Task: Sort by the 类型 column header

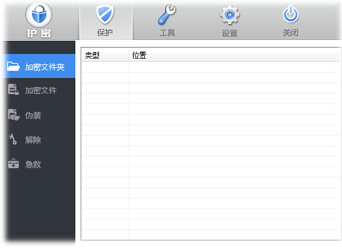Action: (x=105, y=55)
